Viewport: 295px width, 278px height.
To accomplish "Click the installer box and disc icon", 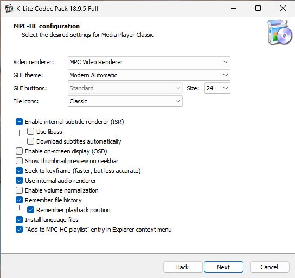I will click(279, 32).
